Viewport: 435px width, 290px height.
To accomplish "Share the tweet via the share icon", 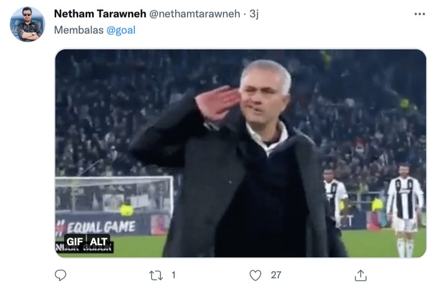I will (360, 275).
